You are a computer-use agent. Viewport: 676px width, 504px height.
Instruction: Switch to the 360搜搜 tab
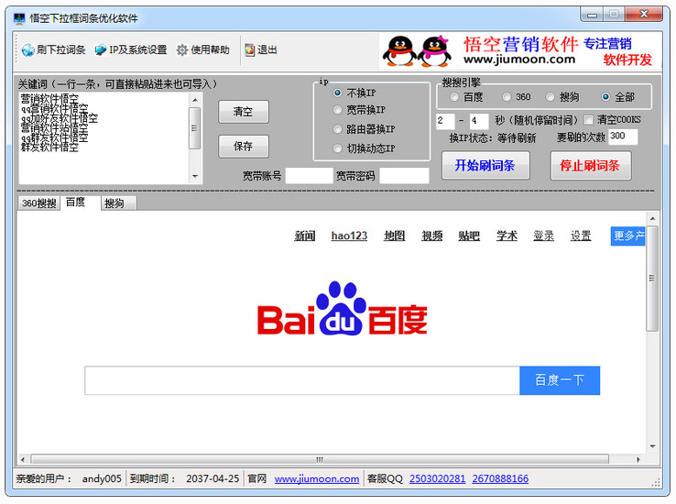coord(38,203)
